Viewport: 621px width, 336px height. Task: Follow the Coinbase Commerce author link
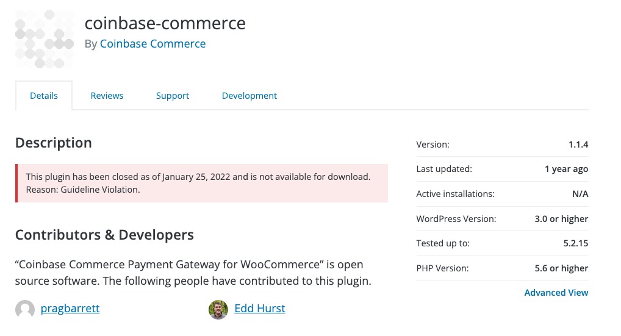[153, 43]
